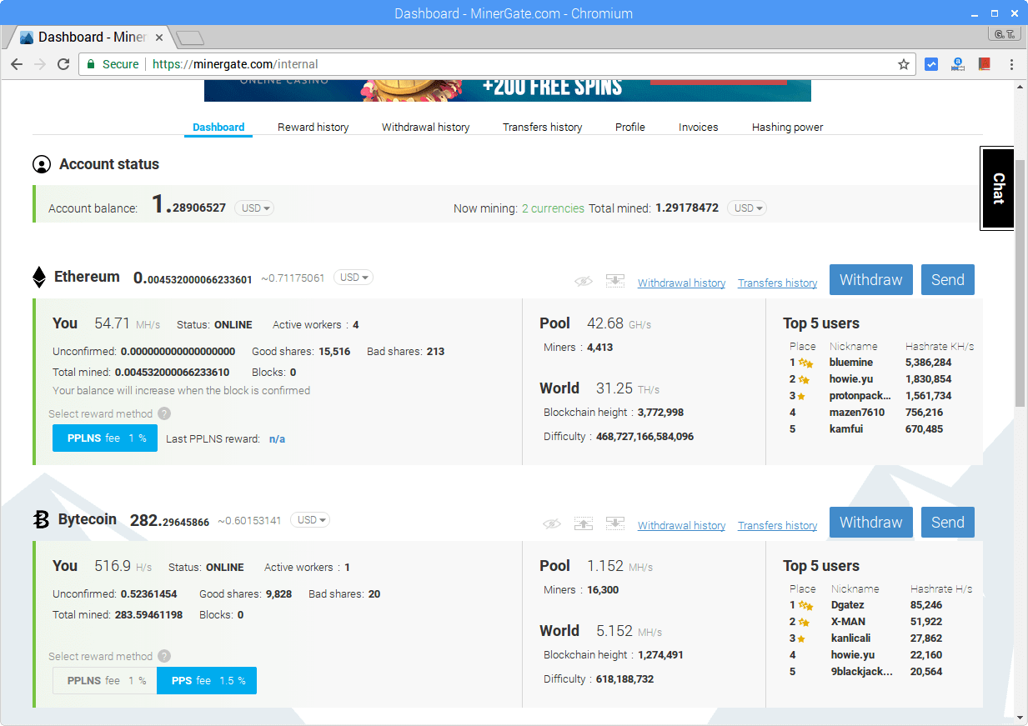Image resolution: width=1028 pixels, height=726 pixels.
Task: Open the Ethereum USD conversion dropdown
Action: pos(354,278)
